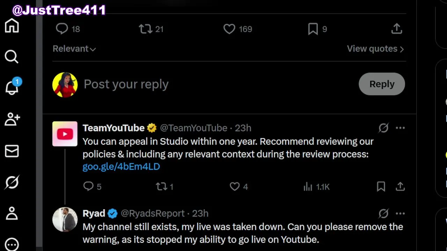Open View quotes
This screenshot has height=251, width=447.
pyautogui.click(x=375, y=49)
